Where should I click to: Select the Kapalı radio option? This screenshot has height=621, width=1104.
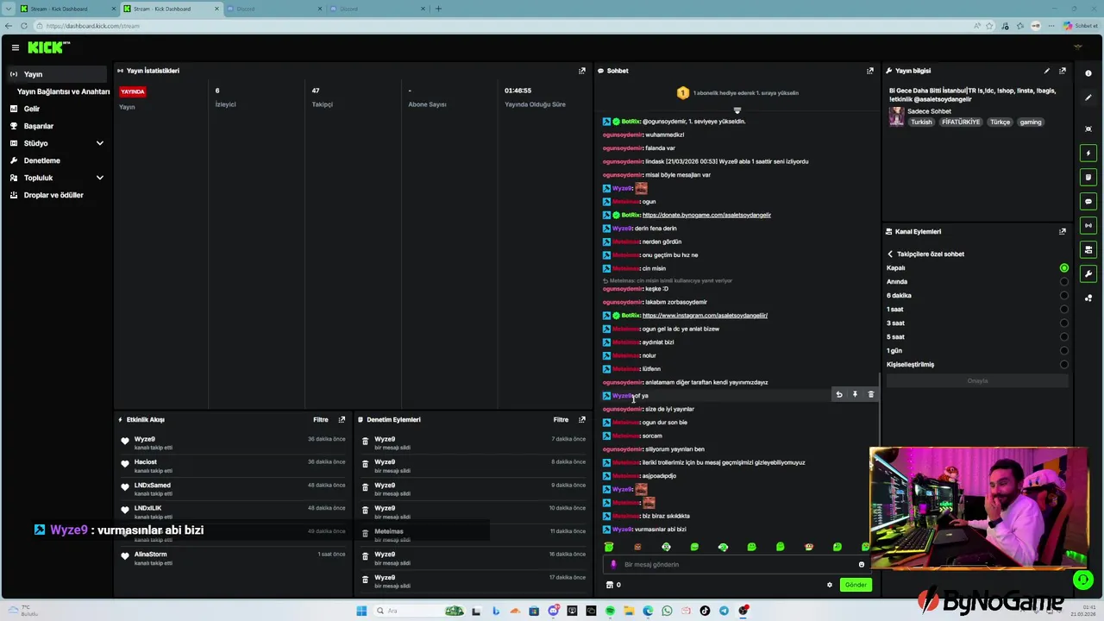coord(1063,268)
